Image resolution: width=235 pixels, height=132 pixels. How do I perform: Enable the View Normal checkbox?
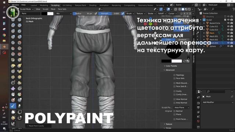tap(174, 99)
